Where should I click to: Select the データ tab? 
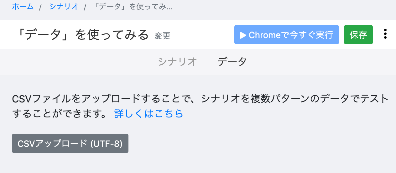click(x=232, y=62)
